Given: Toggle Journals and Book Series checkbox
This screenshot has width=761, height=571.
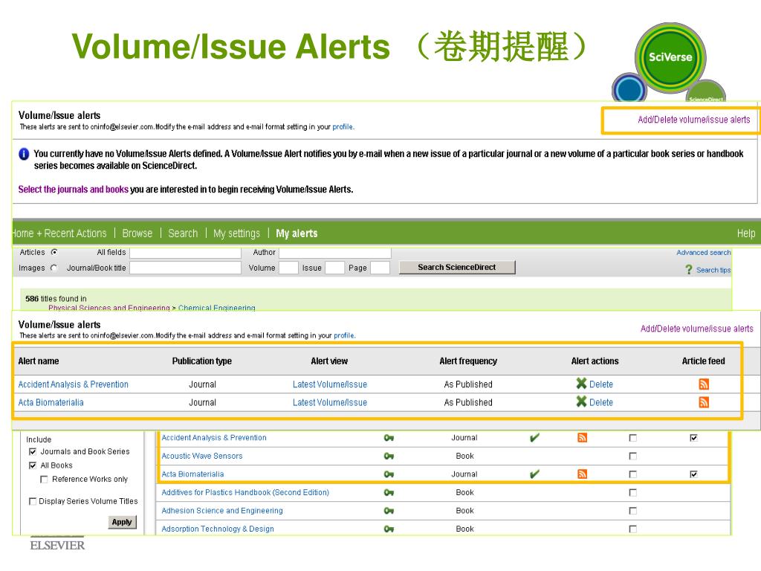Looking at the screenshot, I should pos(33,451).
